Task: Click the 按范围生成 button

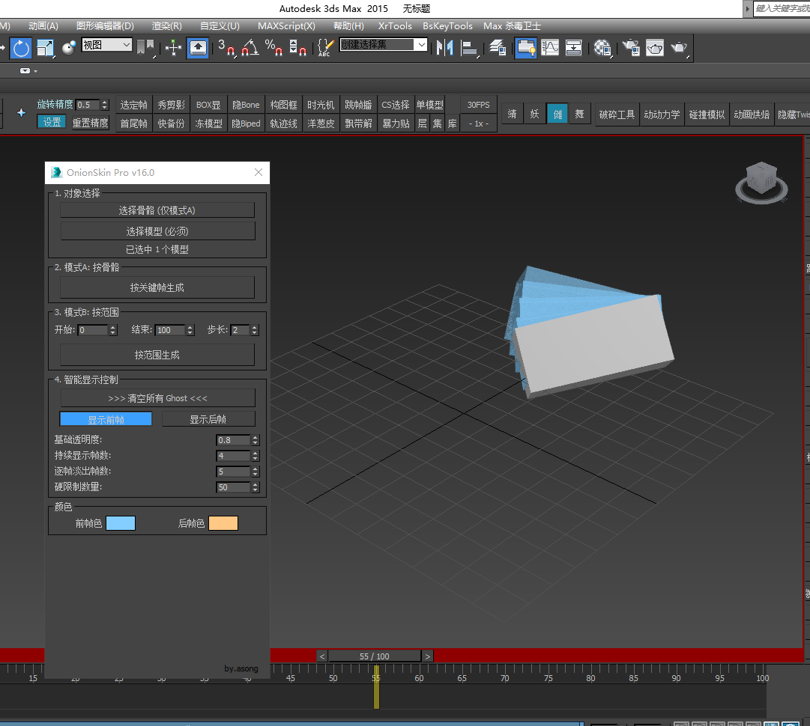Action: click(x=157, y=355)
